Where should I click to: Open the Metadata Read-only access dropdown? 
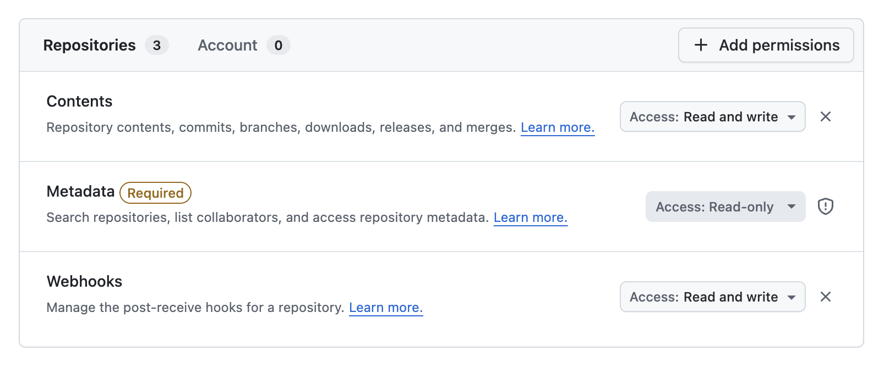tap(725, 207)
